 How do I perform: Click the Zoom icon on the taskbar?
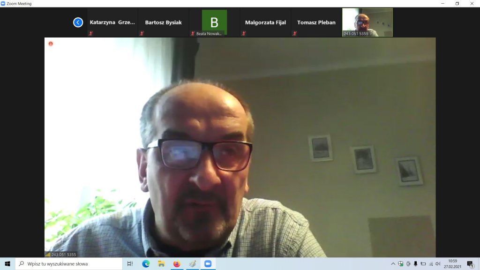point(208,263)
